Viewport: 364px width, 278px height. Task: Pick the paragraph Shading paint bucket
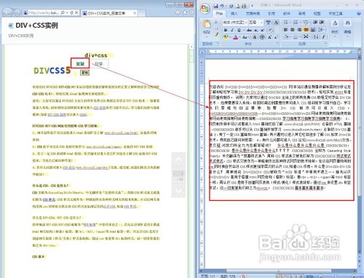click(286, 37)
